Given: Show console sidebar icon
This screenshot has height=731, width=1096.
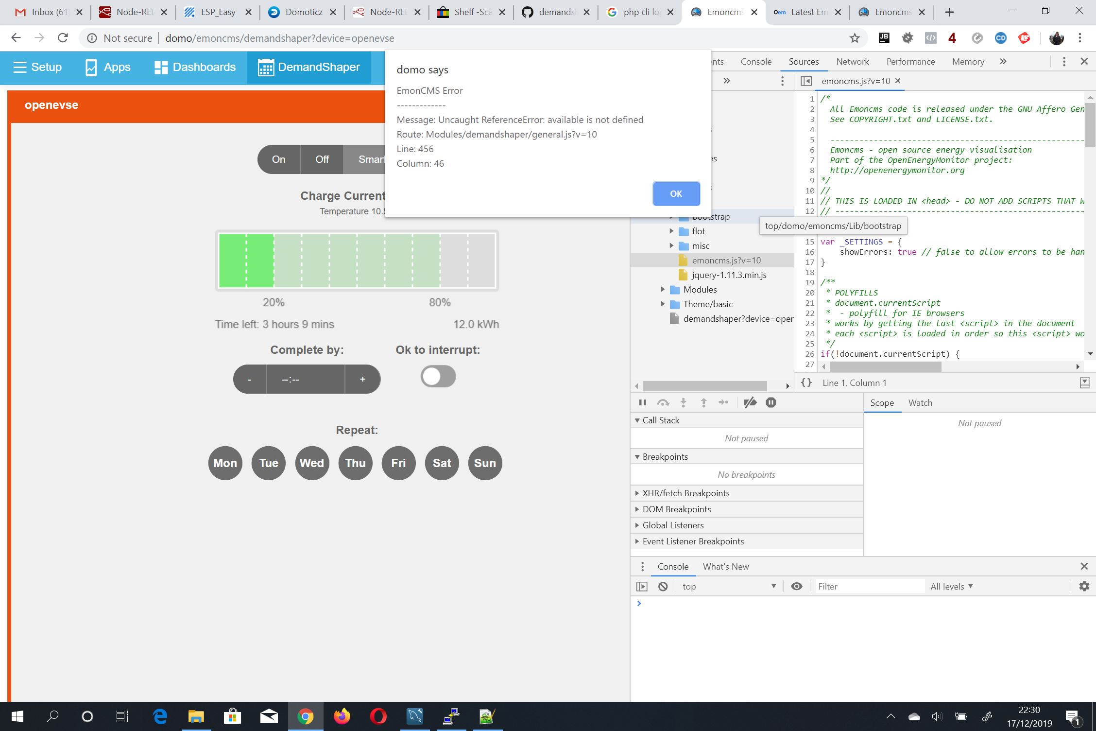Looking at the screenshot, I should [642, 587].
